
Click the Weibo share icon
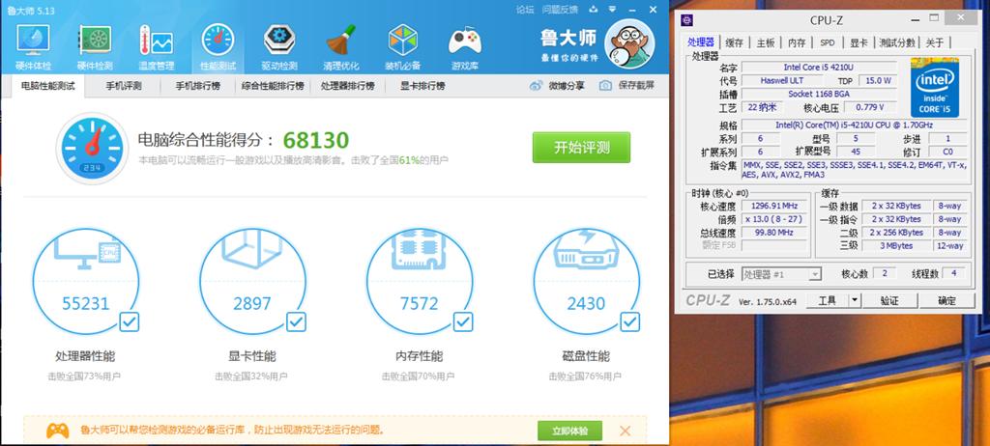click(536, 85)
